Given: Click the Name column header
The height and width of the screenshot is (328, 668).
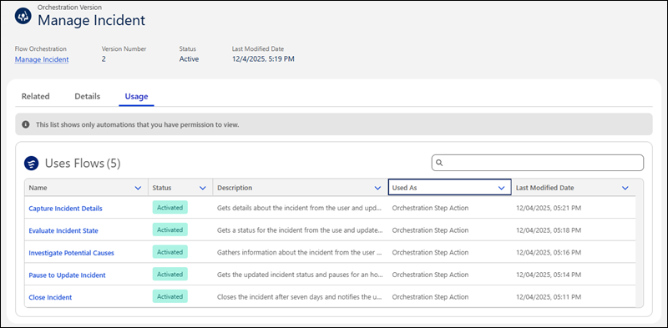Looking at the screenshot, I should (86, 188).
